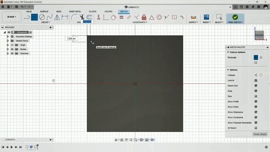Screen dimensions: 270x152
Task: Click Finish Sketch button in palette
Action: point(260,134)
